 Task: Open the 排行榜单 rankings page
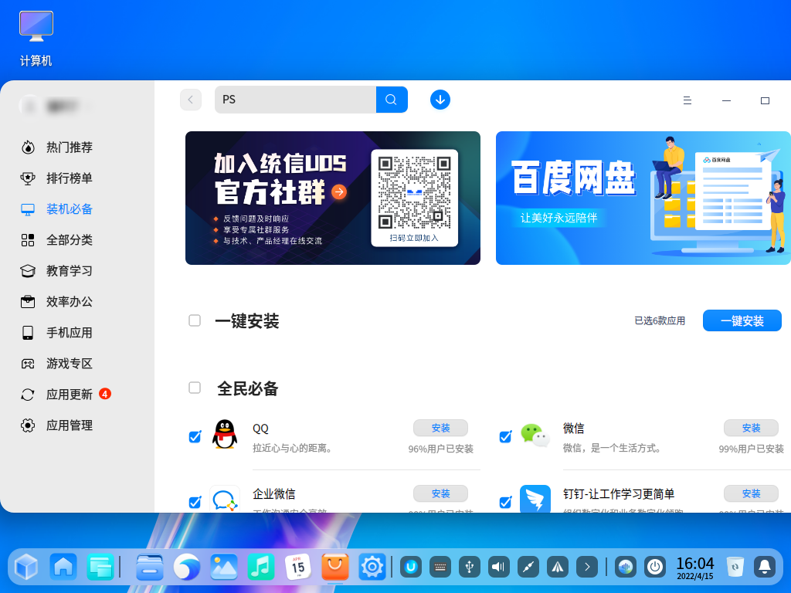(56, 178)
